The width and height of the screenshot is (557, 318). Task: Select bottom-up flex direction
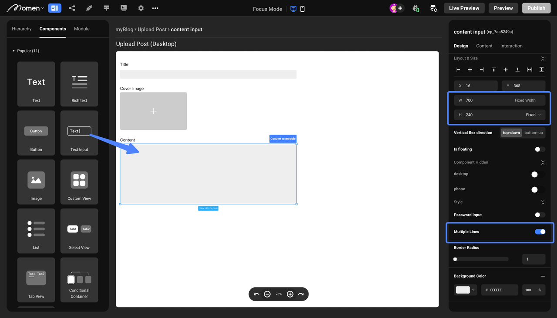click(x=534, y=132)
